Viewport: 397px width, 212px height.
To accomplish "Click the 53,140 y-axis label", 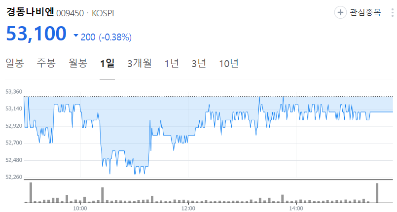I will tap(14, 109).
